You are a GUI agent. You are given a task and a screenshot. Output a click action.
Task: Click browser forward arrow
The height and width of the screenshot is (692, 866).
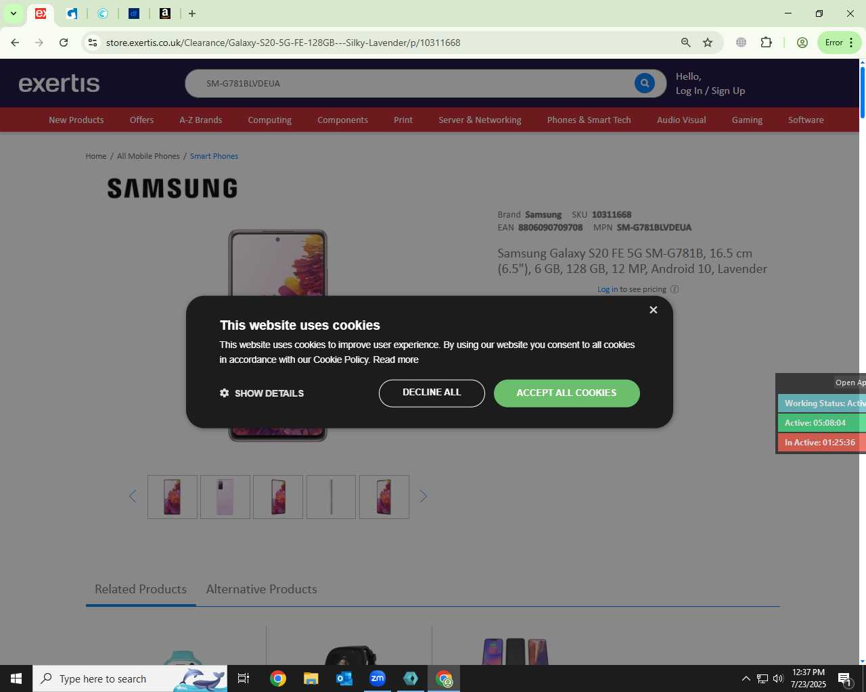pyautogui.click(x=39, y=43)
